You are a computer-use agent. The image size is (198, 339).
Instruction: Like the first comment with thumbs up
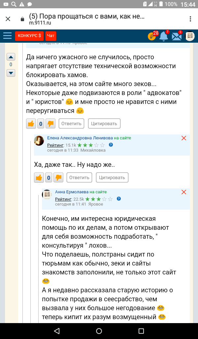click(x=31, y=124)
